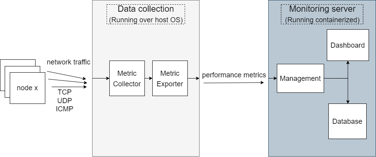Click the Data collection title text
This screenshot has width=376, height=157.
(146, 9)
